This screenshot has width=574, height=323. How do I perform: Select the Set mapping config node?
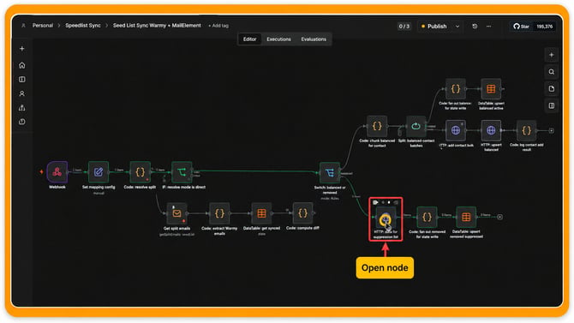(x=99, y=171)
